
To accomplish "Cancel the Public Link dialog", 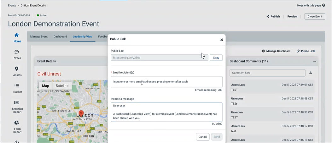I will point(202,137).
